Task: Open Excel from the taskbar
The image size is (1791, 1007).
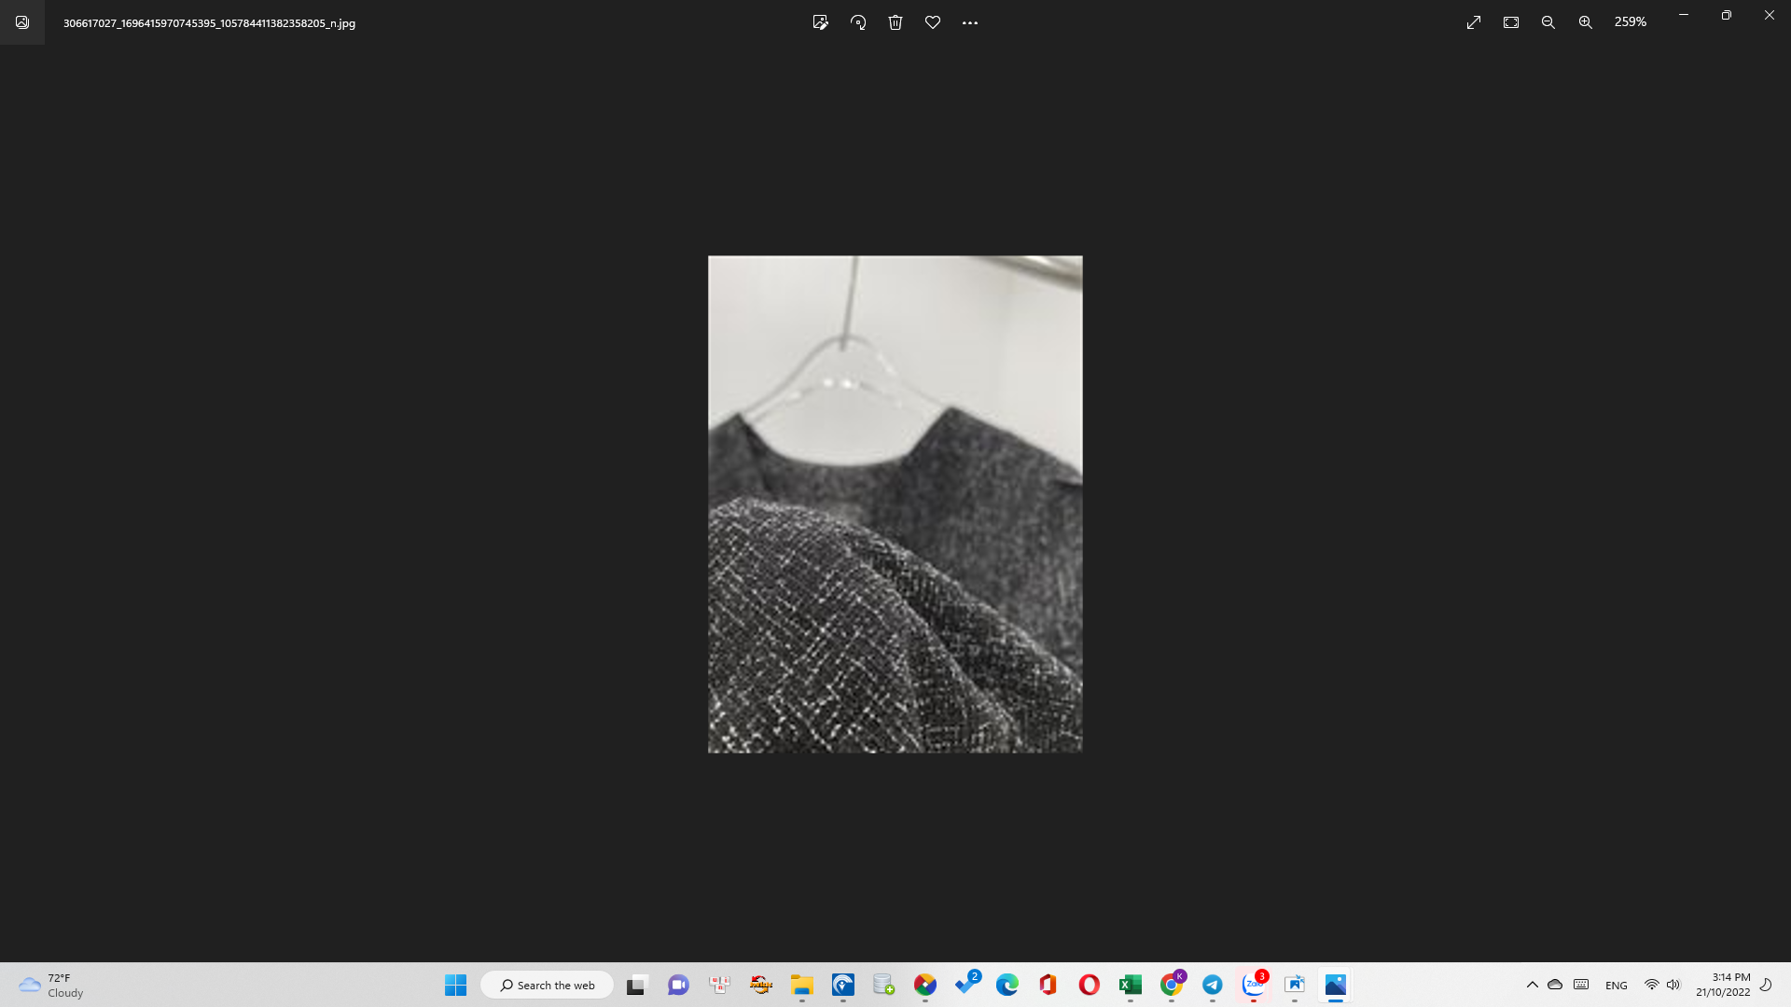Action: 1131,985
